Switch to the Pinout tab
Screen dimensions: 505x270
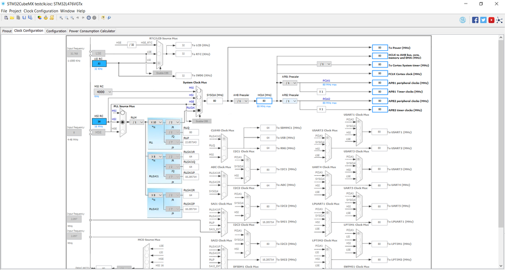point(7,31)
